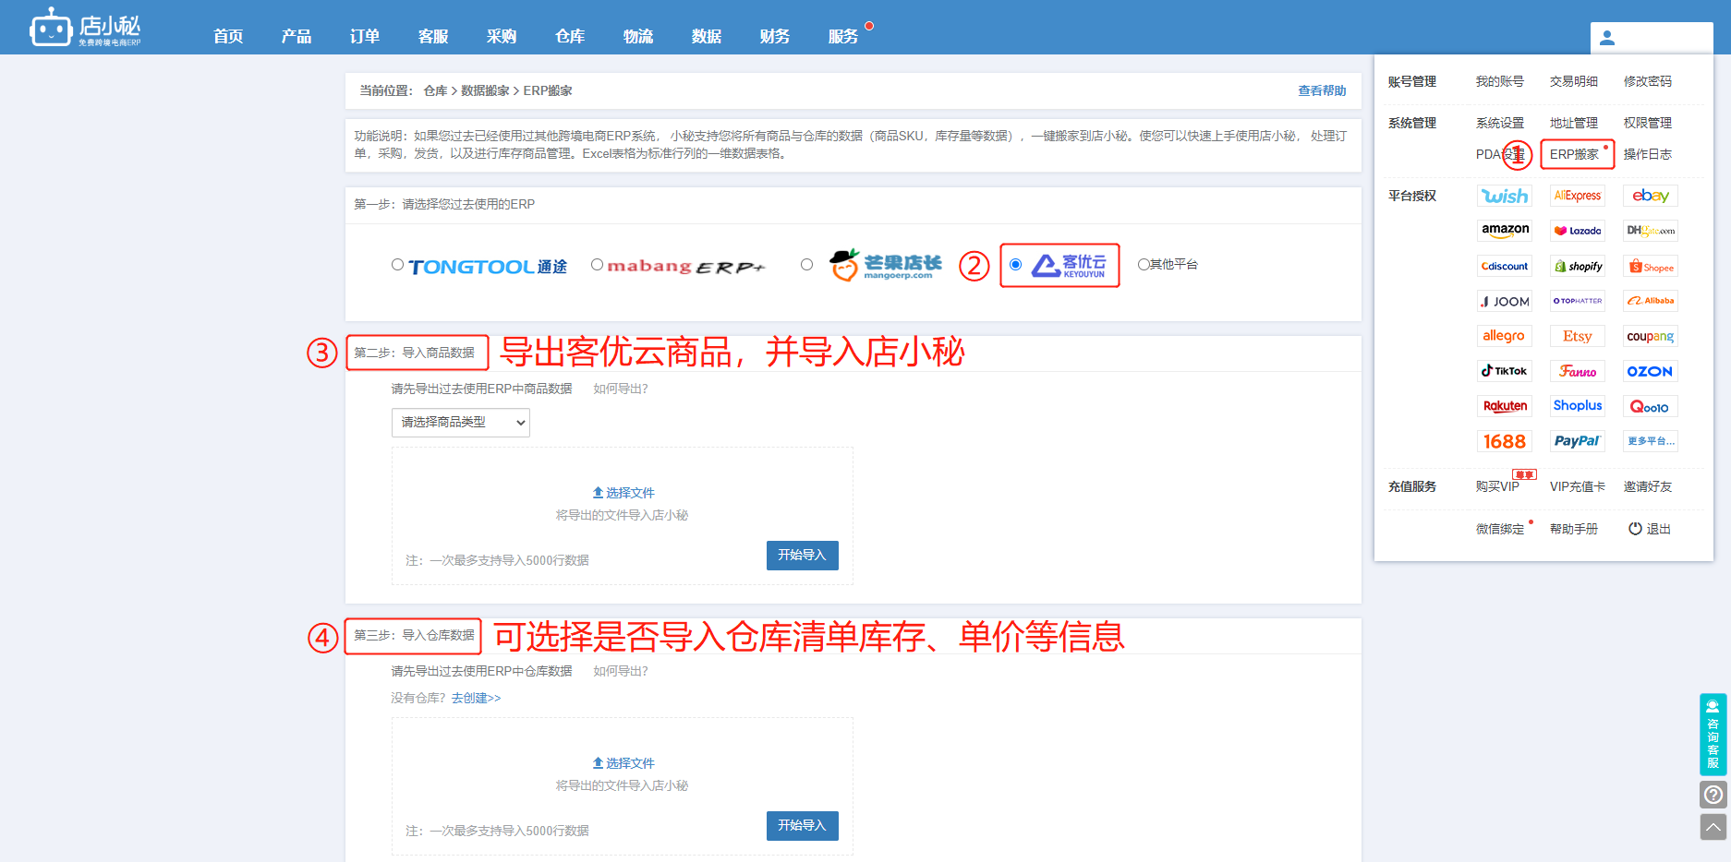Open OZON platform authorization icon
The image size is (1731, 862).
tap(1651, 371)
